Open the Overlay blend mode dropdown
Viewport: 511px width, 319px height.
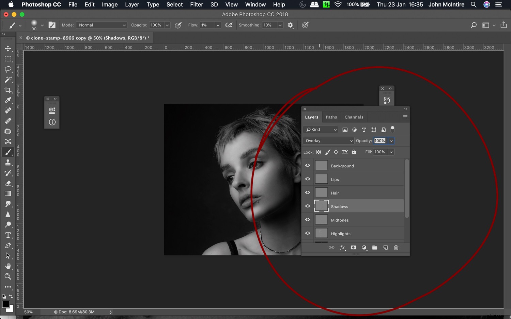tap(328, 140)
